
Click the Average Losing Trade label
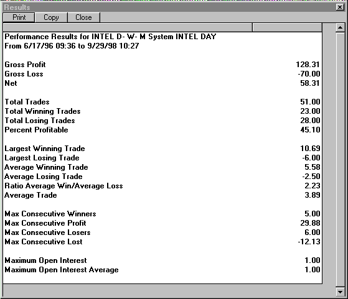point(44,177)
